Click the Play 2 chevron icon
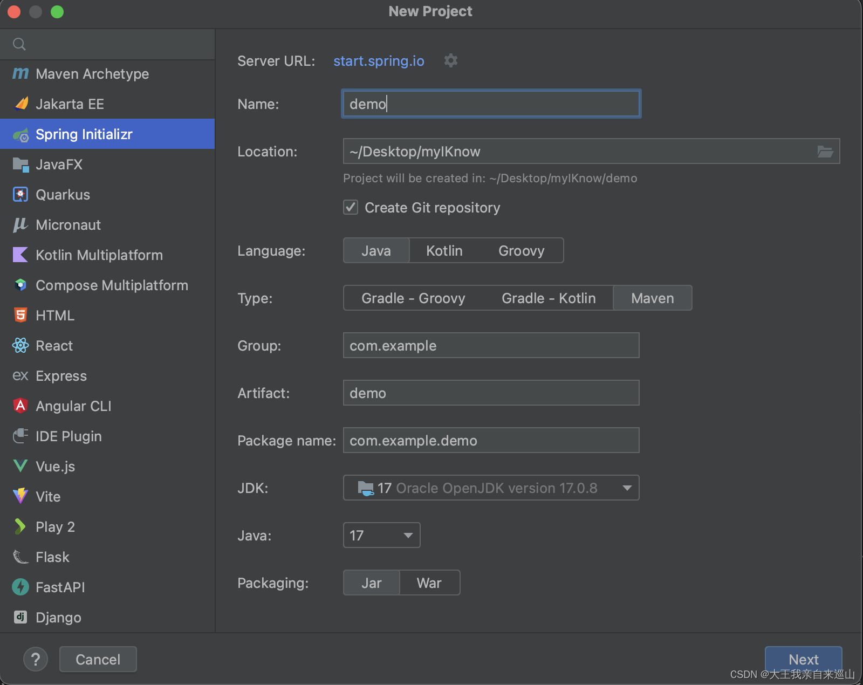Image resolution: width=863 pixels, height=685 pixels. (x=20, y=526)
